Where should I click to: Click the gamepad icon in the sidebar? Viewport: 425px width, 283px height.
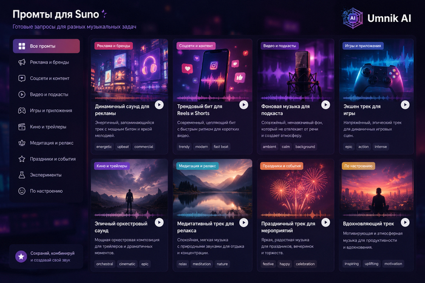point(22,110)
